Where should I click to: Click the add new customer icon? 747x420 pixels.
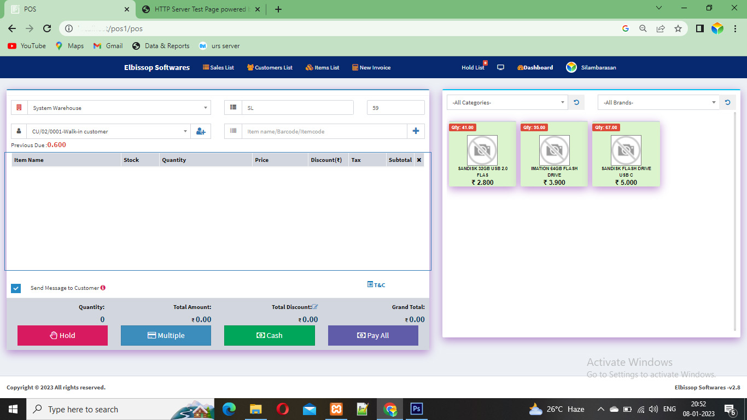pos(201,131)
